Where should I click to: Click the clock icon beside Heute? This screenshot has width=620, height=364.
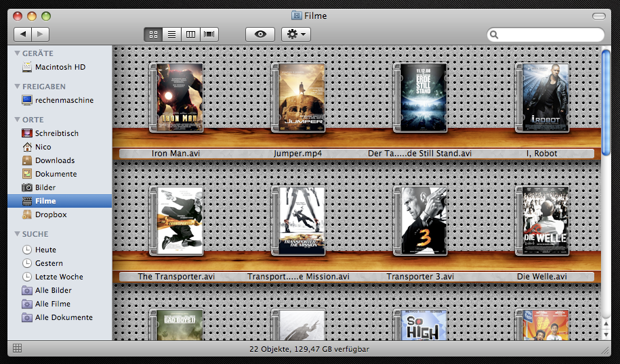click(27, 250)
